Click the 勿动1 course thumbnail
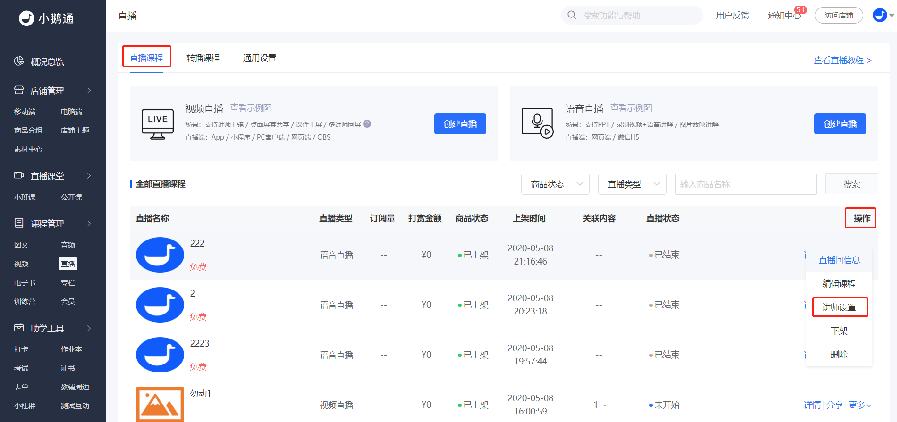 pos(160,404)
